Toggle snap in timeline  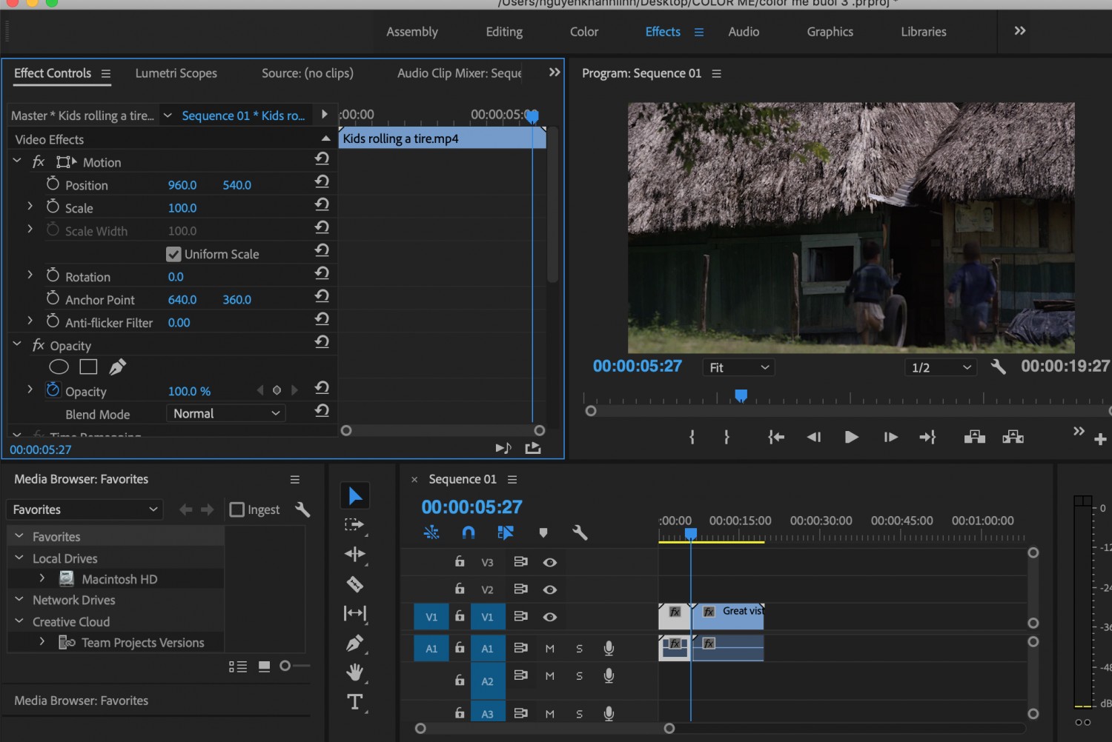tap(469, 532)
